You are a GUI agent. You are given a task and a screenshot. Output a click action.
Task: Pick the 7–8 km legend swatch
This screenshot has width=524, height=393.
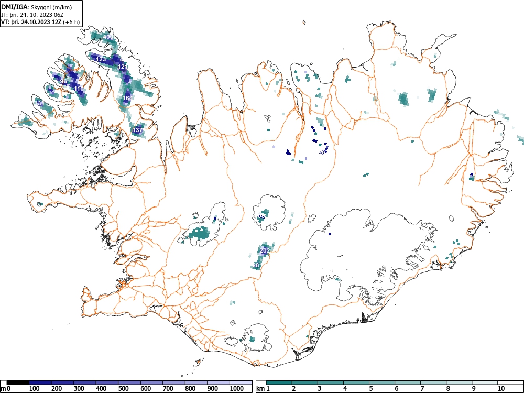click(x=433, y=383)
